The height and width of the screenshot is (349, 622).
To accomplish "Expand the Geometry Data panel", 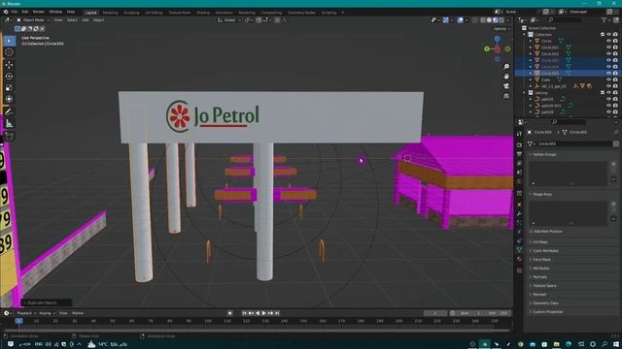I will (545, 302).
